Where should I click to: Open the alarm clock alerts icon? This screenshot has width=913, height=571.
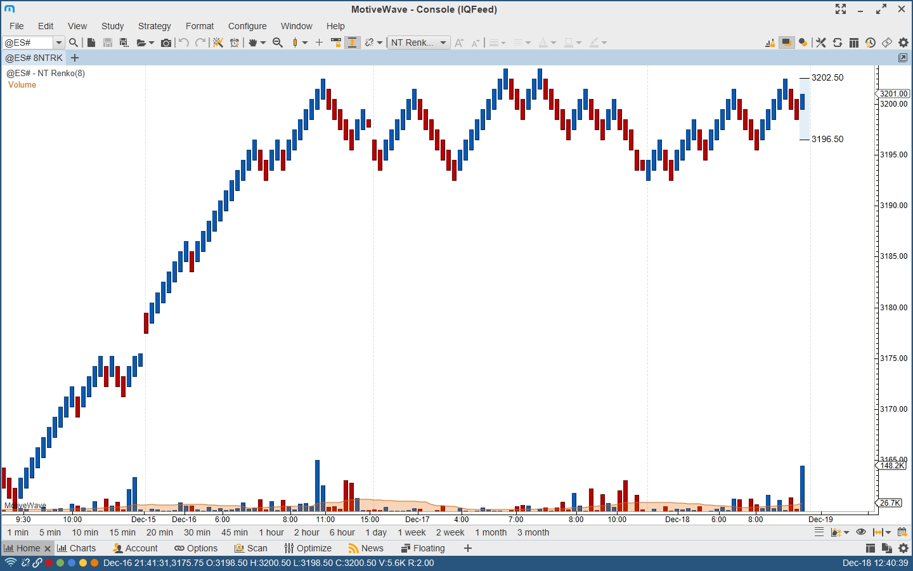click(x=235, y=43)
